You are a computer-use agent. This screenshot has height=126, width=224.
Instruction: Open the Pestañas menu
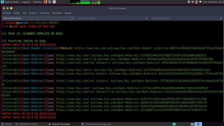pyautogui.click(x=57, y=13)
